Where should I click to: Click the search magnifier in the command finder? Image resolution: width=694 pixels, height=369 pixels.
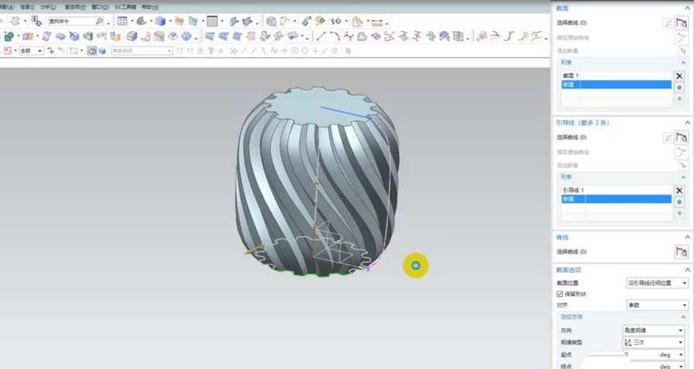99,22
